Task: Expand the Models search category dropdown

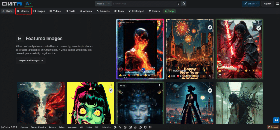Action: [x=103, y=4]
